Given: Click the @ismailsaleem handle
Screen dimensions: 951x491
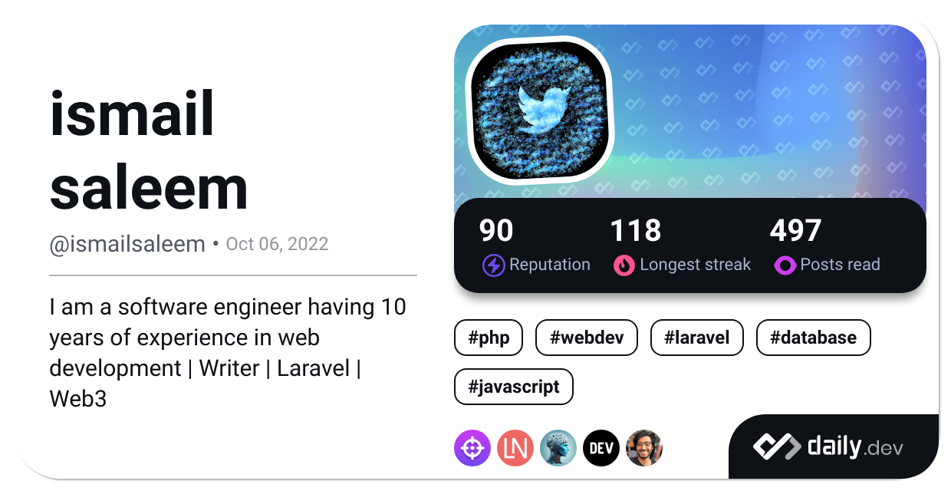Looking at the screenshot, I should 127,244.
